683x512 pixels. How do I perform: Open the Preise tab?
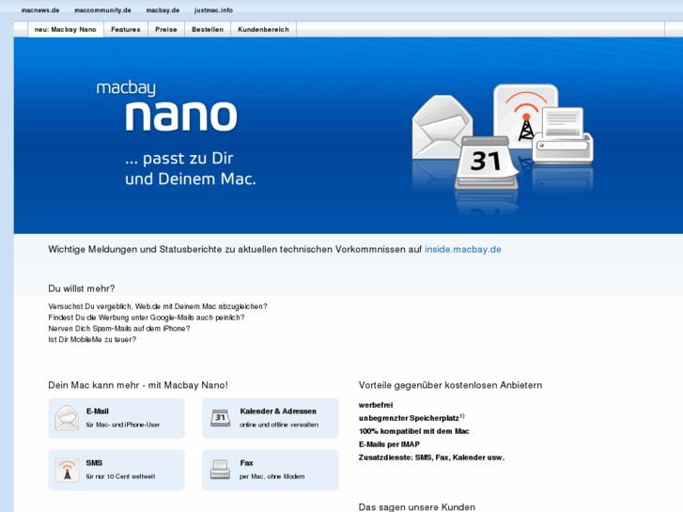tap(166, 30)
